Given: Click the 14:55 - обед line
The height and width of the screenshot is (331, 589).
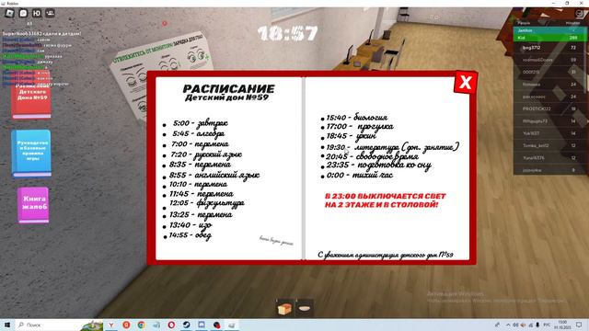Looking at the screenshot, I should click(x=191, y=235).
